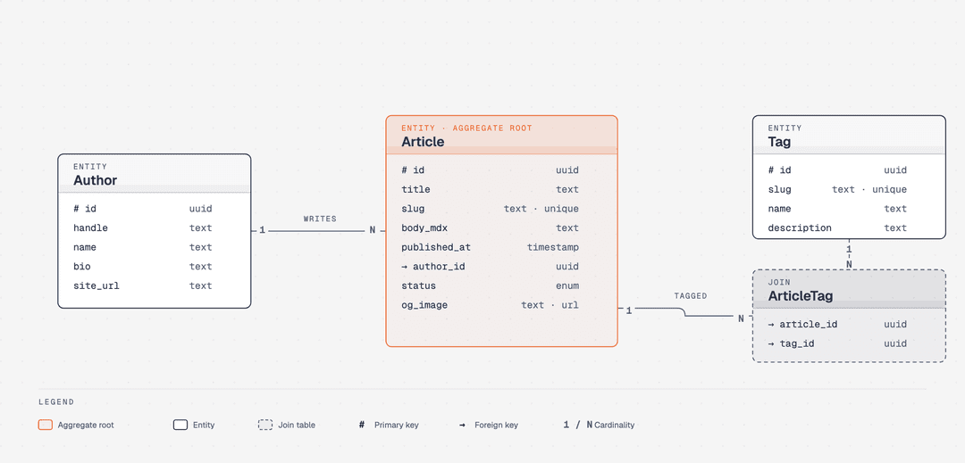This screenshot has width=965, height=463.
Task: Select the Author entity header
Action: 155,173
